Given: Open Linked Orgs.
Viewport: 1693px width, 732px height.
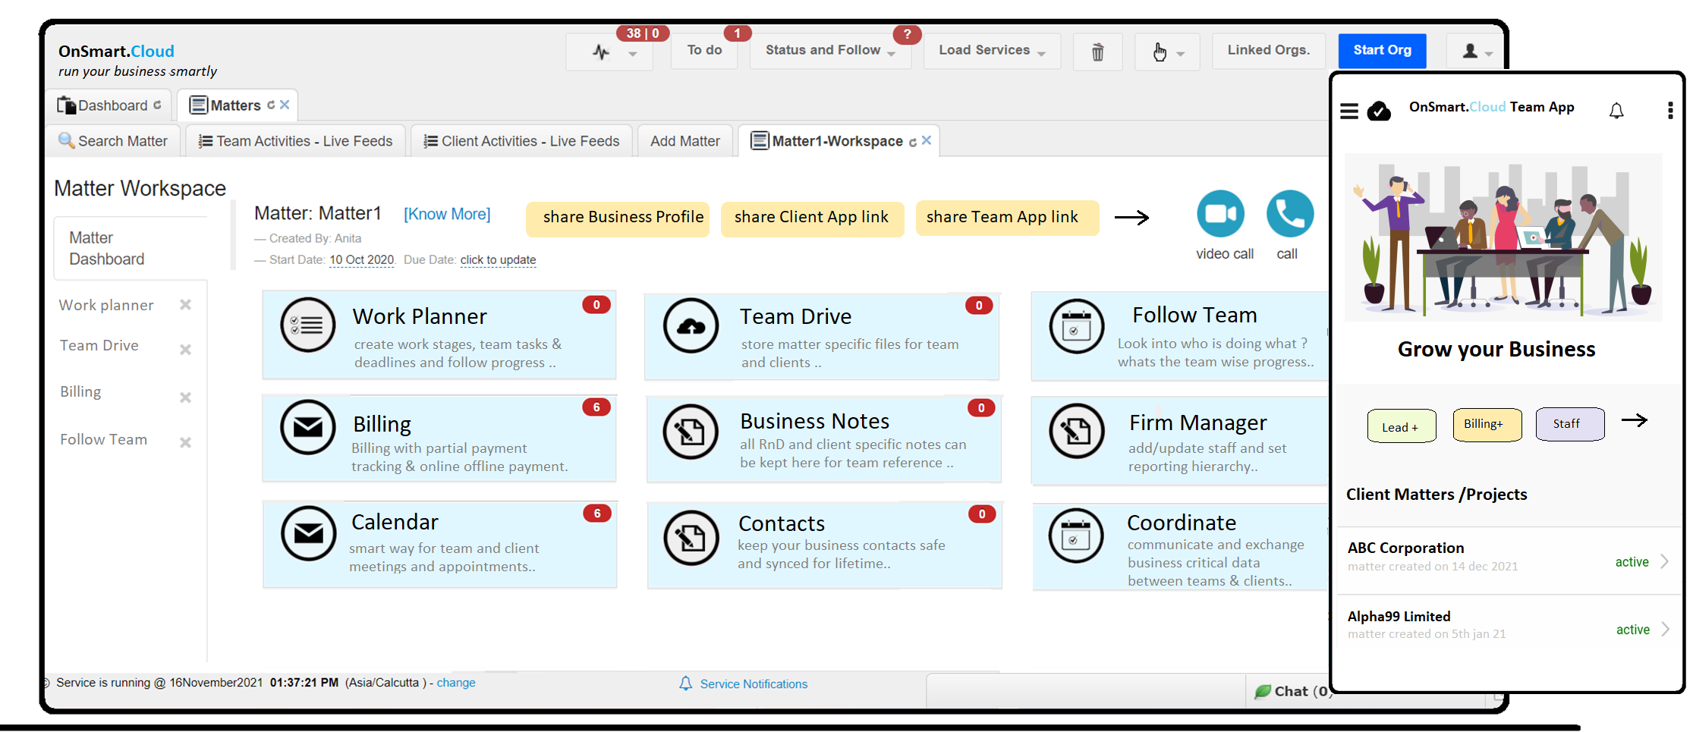Looking at the screenshot, I should (1269, 51).
